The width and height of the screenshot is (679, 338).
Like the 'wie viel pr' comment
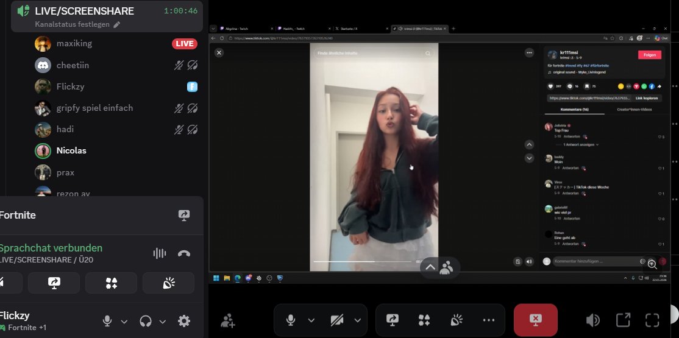click(x=661, y=219)
